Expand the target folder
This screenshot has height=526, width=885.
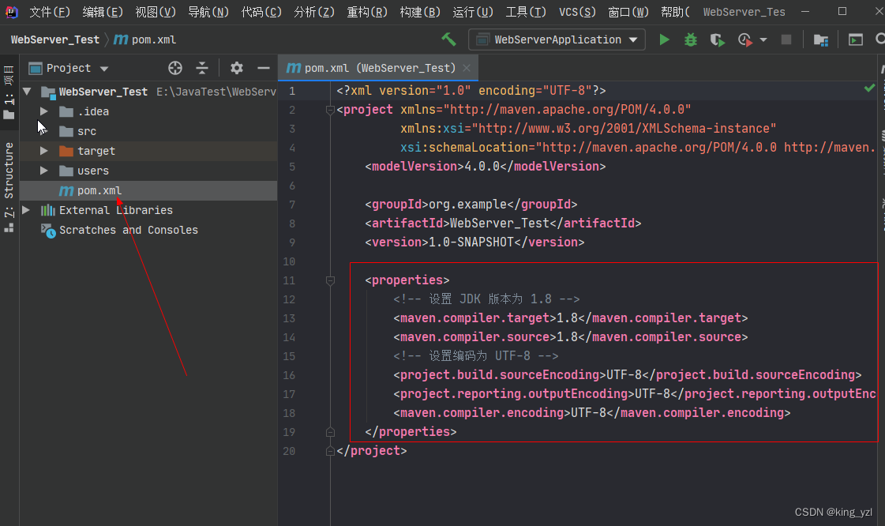pyautogui.click(x=44, y=151)
